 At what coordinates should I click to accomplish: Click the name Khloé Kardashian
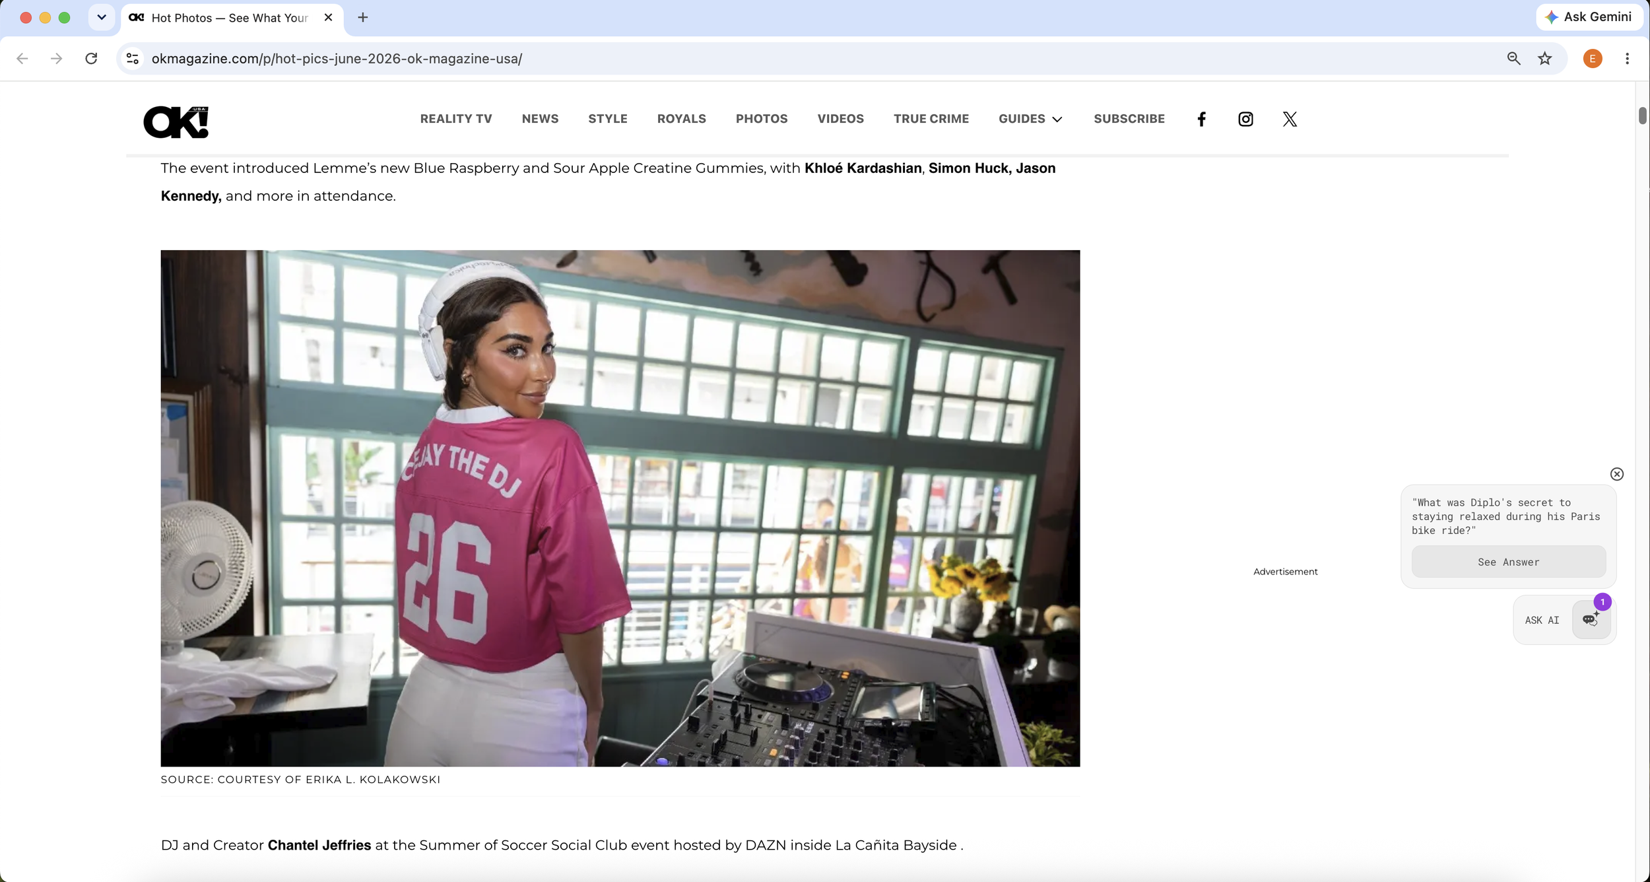click(x=863, y=168)
